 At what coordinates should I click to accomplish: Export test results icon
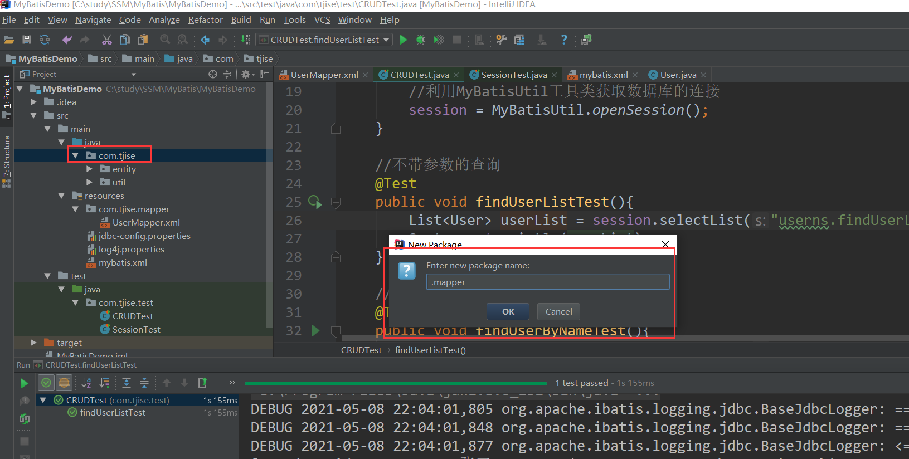202,383
